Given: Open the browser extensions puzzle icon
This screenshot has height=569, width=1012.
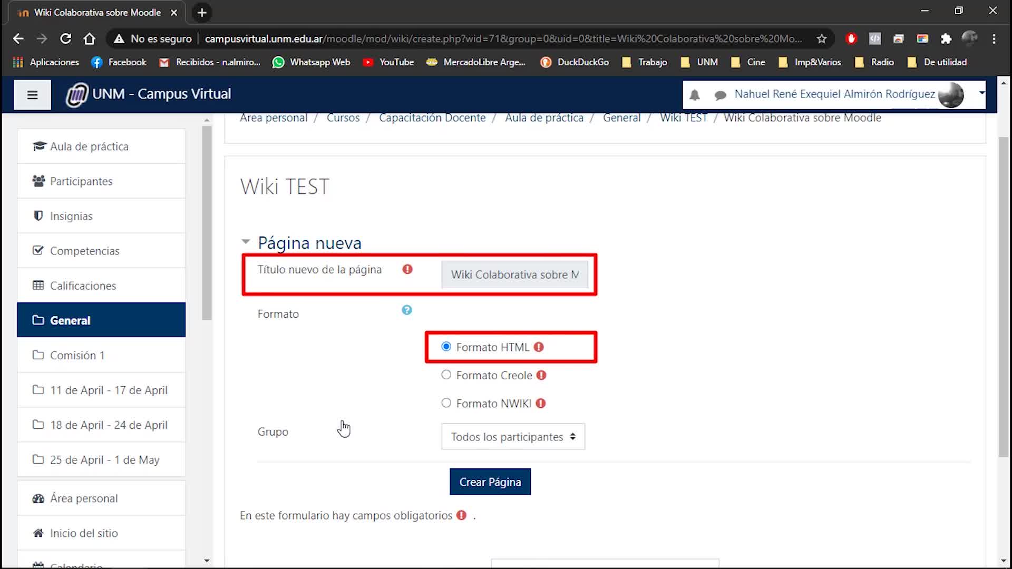Looking at the screenshot, I should tap(946, 38).
